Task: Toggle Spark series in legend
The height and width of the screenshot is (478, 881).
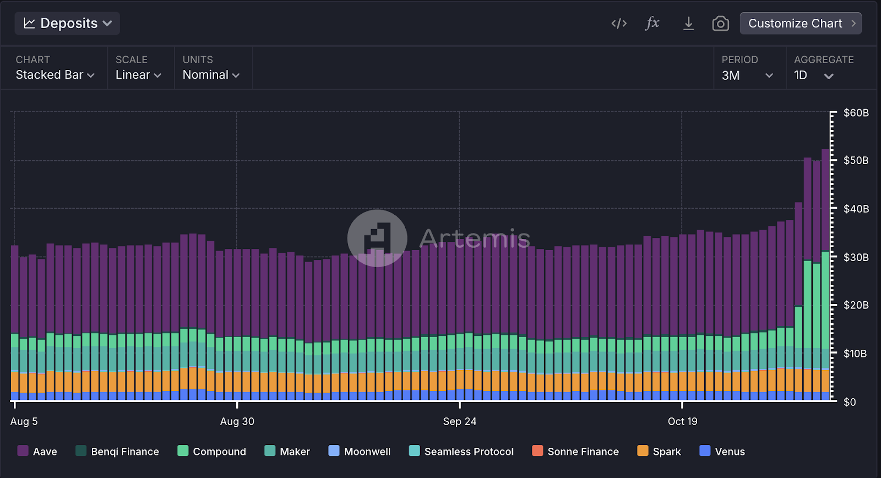Action: tap(659, 451)
